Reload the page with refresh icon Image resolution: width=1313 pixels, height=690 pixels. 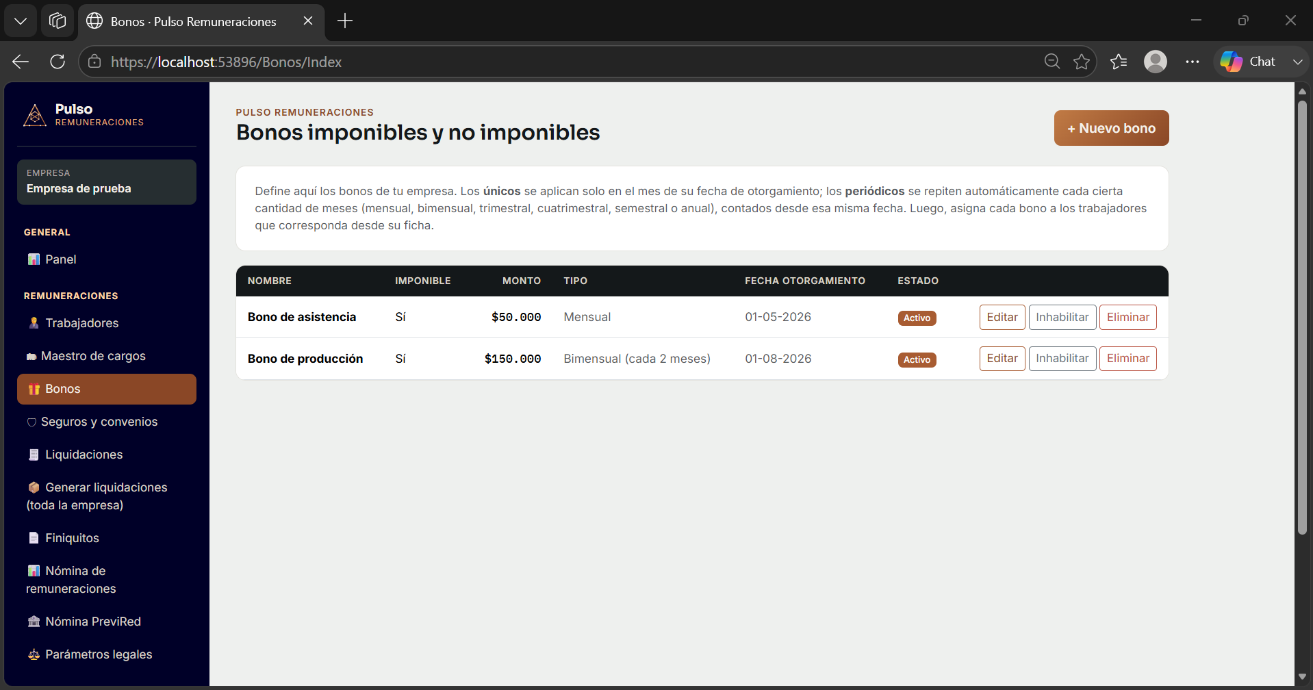pyautogui.click(x=58, y=62)
